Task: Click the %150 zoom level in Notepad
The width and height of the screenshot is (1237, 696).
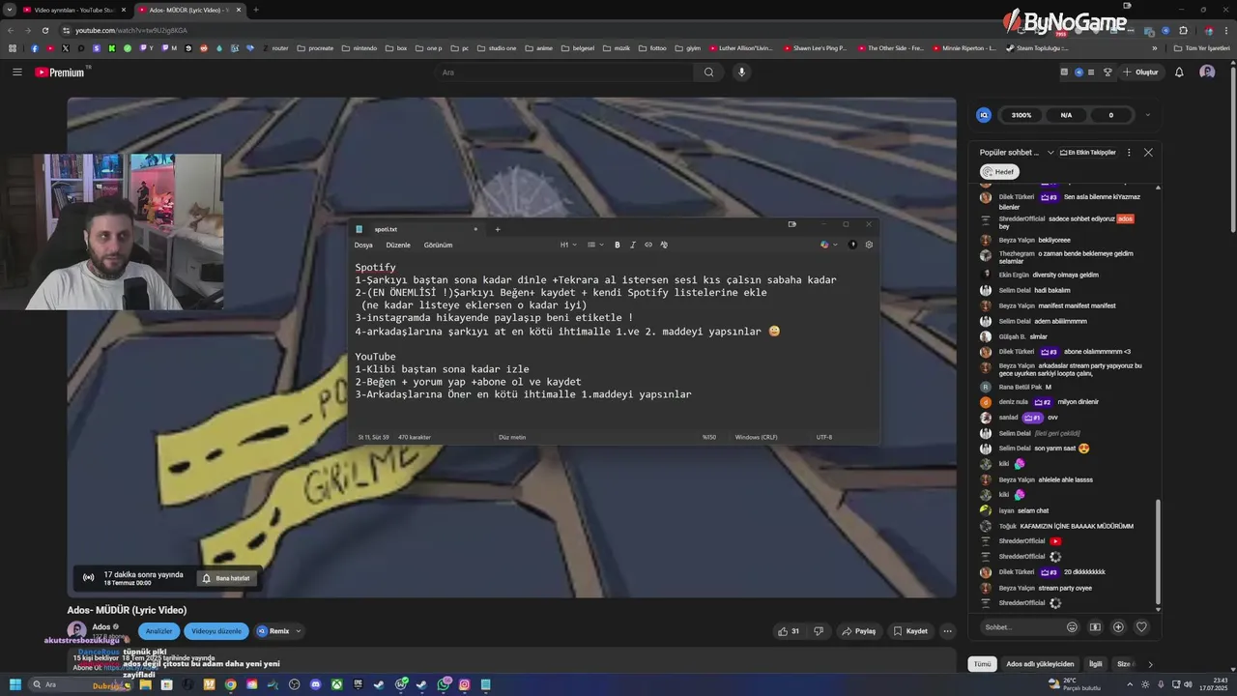Action: 709,437
